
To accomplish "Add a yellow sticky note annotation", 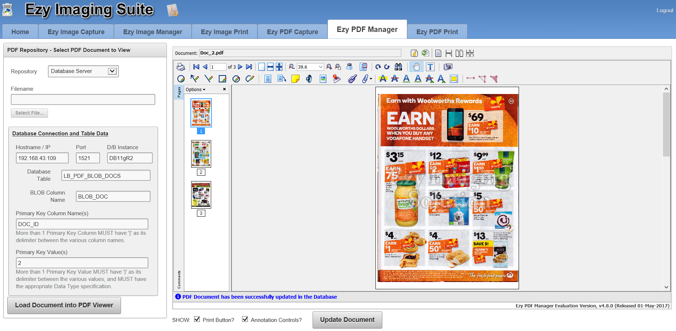I will point(295,79).
